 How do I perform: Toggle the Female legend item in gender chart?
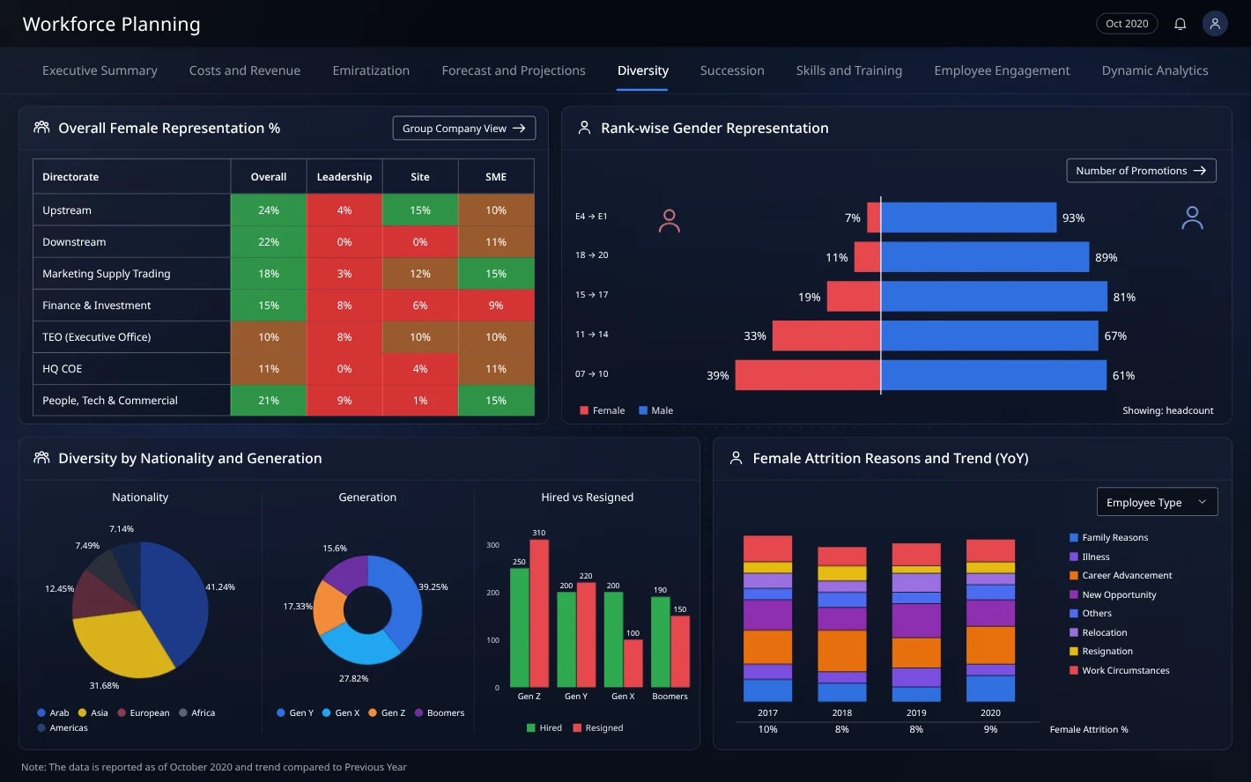[x=603, y=410]
